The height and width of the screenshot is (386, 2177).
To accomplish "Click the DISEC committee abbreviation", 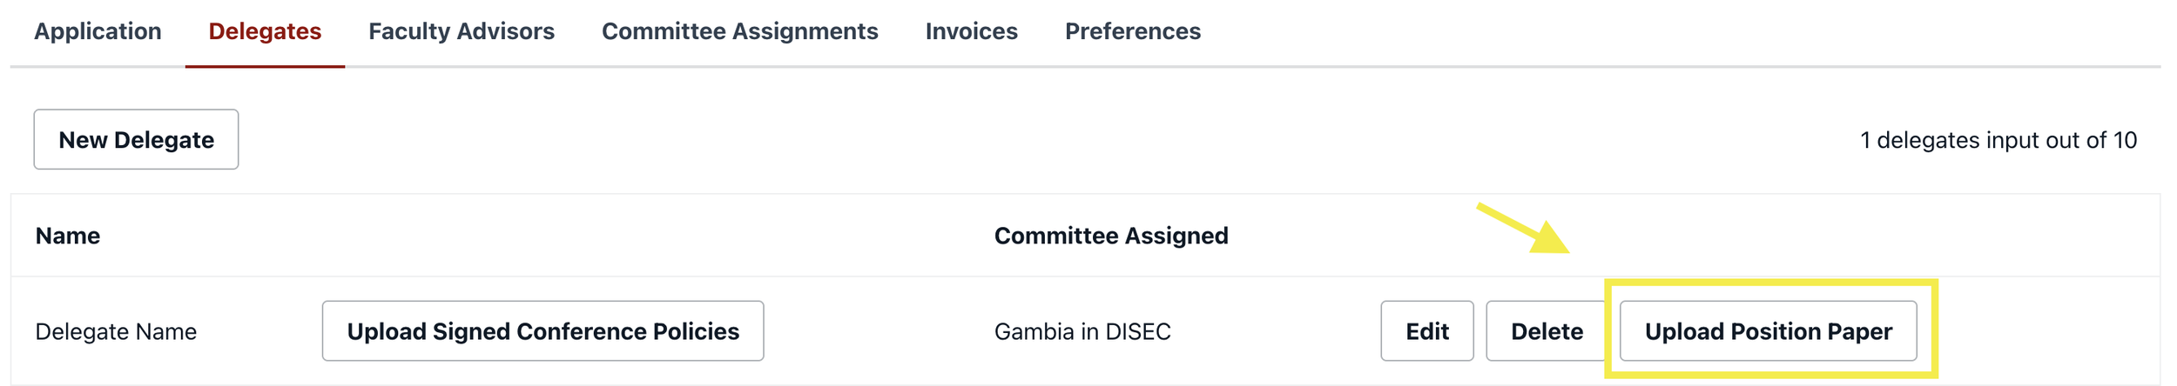I will pyautogui.click(x=1137, y=332).
